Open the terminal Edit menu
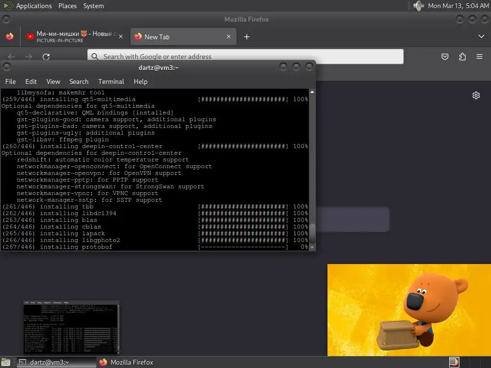491x368 pixels. coord(31,81)
